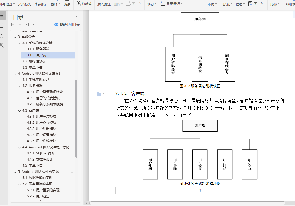Close the 目录 navigation pane
The width and height of the screenshot is (295, 206).
pos(77,17)
